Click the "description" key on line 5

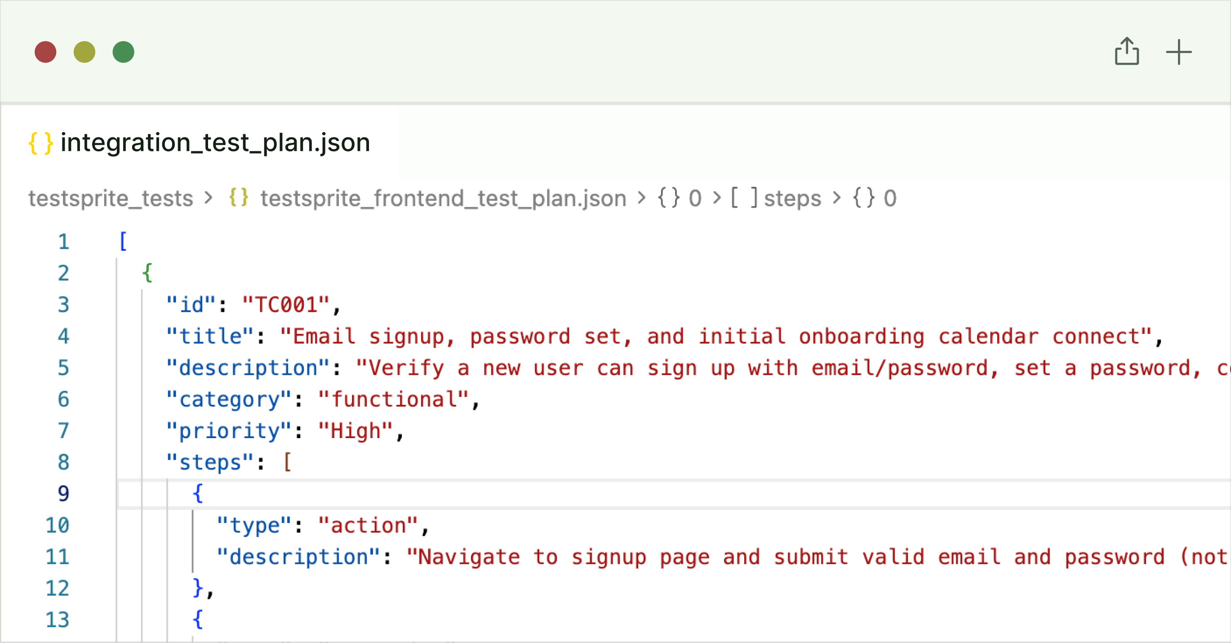248,368
